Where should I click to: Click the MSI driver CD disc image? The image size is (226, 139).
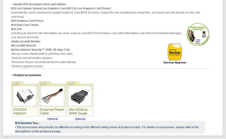(x=197, y=35)
